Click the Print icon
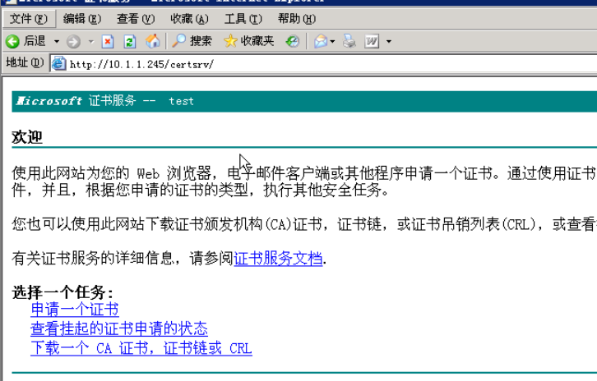The height and width of the screenshot is (381, 597). (x=349, y=41)
